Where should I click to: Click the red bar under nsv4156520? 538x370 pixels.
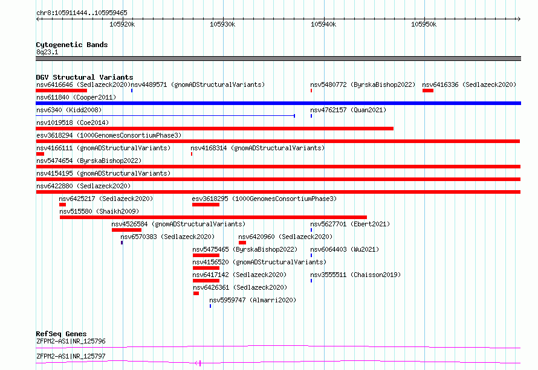click(x=206, y=268)
